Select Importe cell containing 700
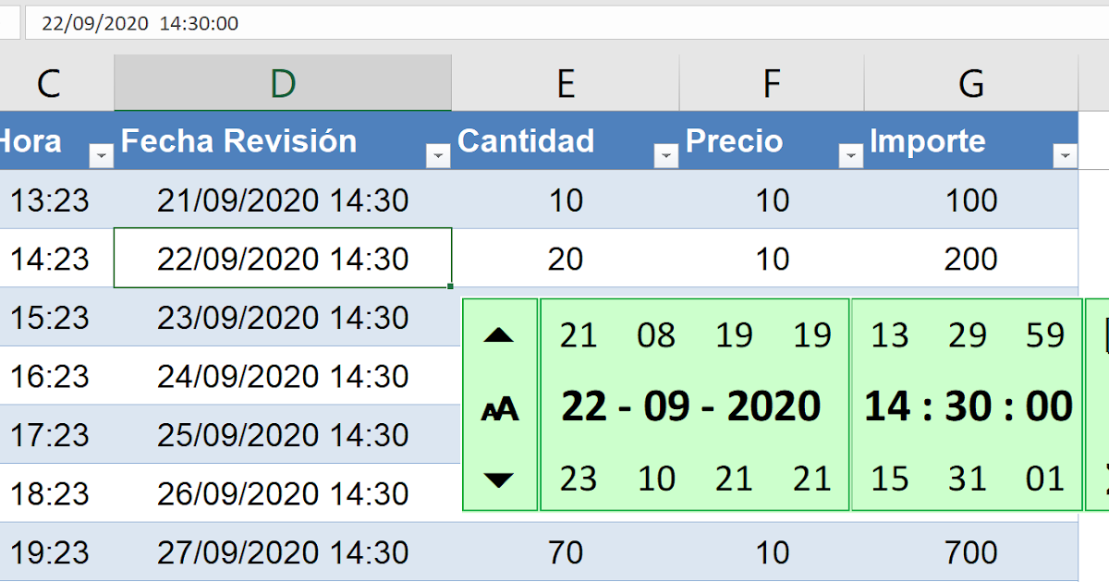Viewport: 1109px width, 582px height. (971, 552)
